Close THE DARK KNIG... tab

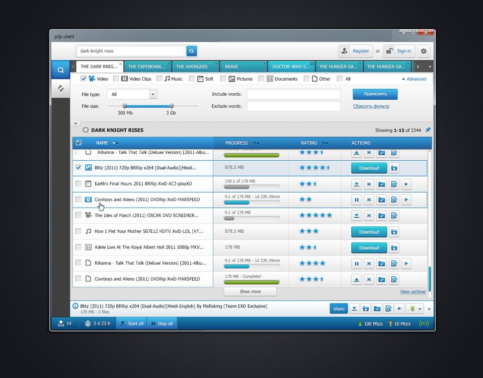pos(120,64)
